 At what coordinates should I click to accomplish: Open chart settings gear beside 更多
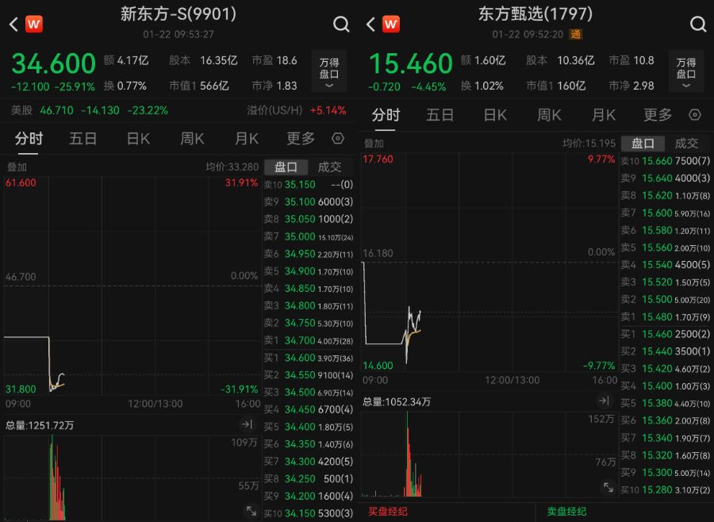point(338,138)
